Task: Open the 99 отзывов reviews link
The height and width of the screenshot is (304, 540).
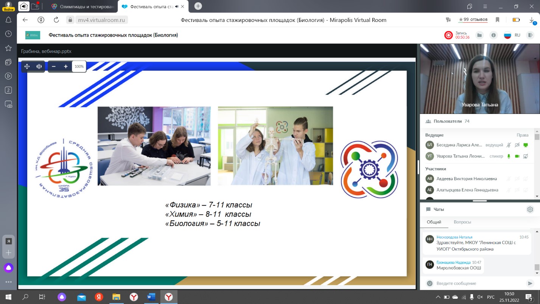Action: pyautogui.click(x=473, y=20)
